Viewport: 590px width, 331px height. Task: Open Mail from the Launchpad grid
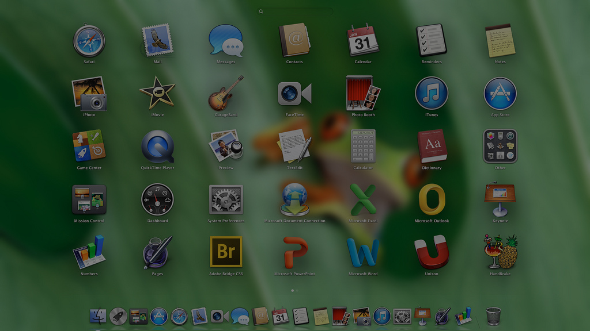tap(158, 41)
